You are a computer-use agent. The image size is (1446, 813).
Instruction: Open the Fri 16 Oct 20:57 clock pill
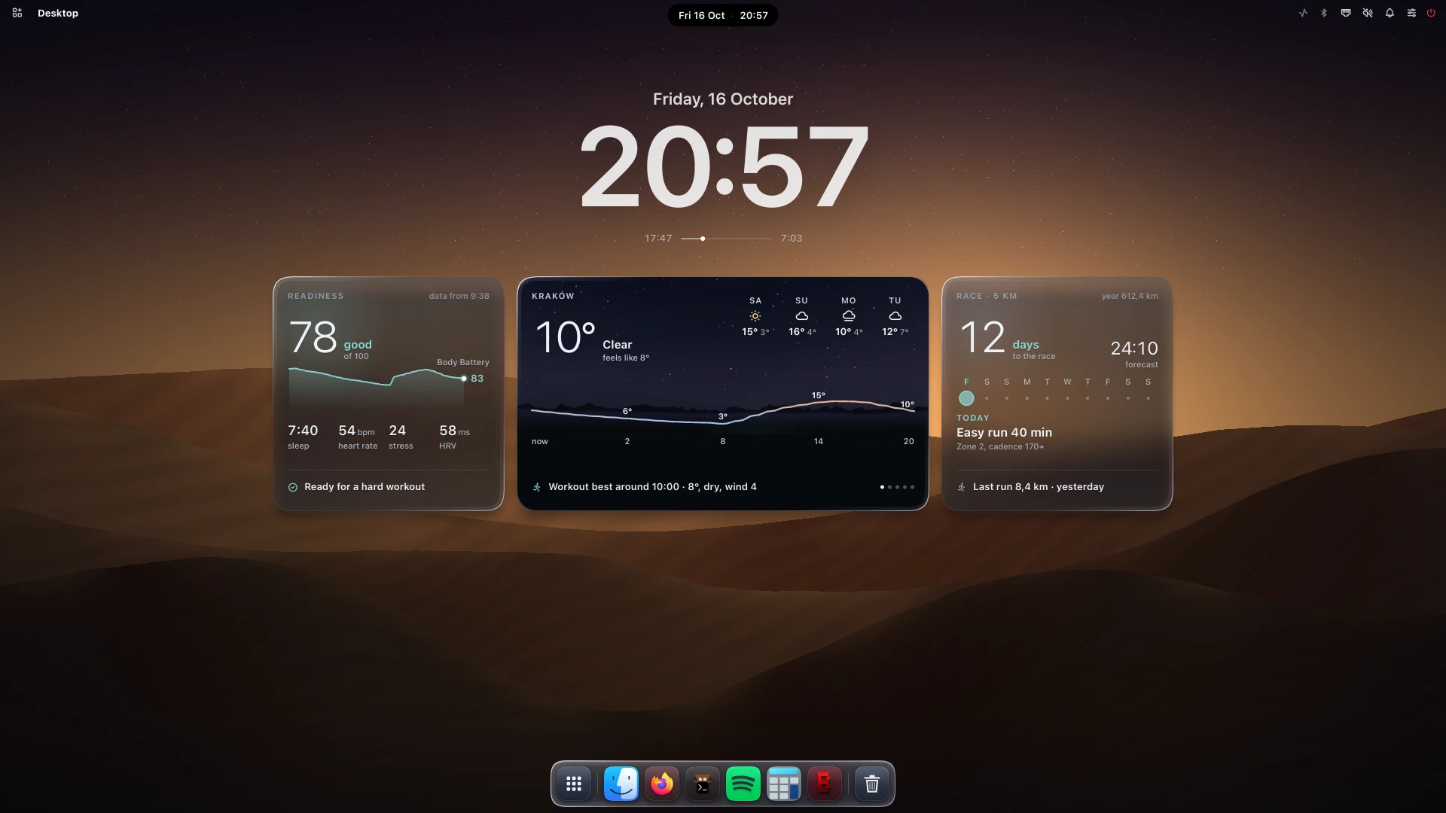point(723,15)
